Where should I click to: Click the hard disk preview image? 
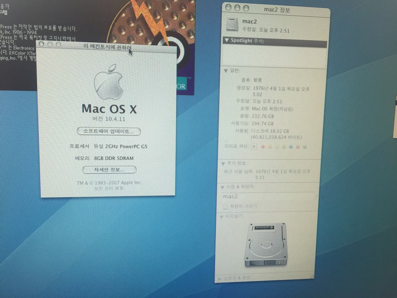click(x=265, y=244)
